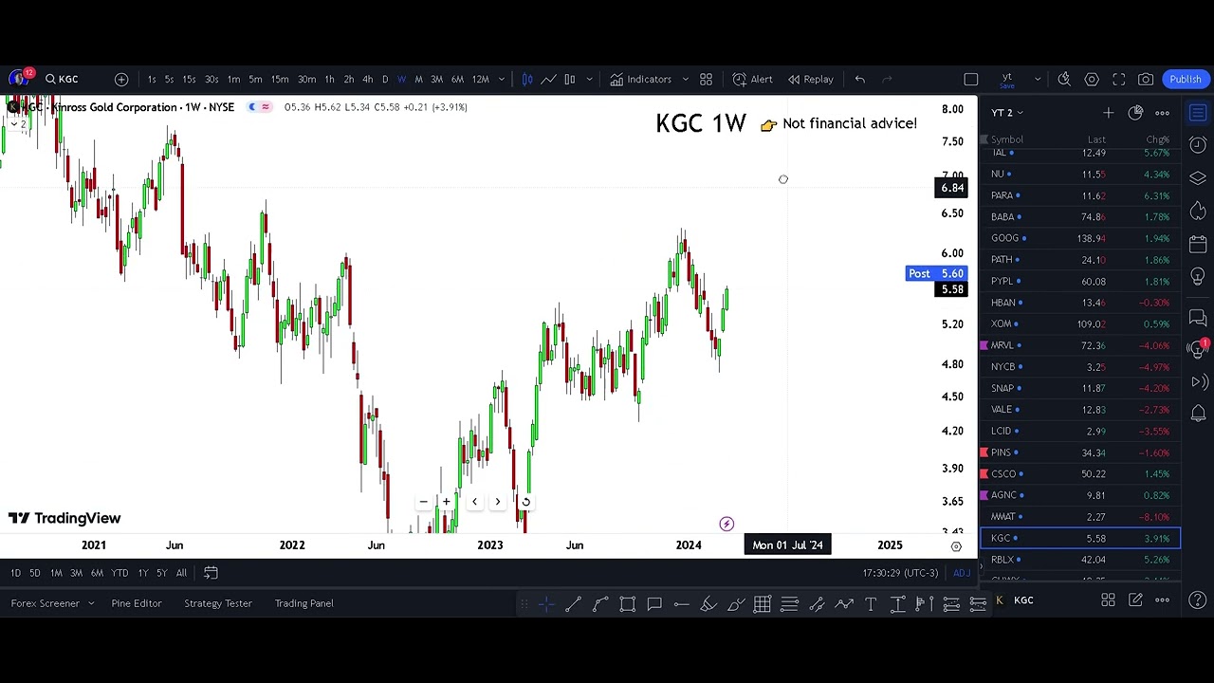The width and height of the screenshot is (1214, 683).
Task: Choose the line chart style
Action: click(548, 79)
